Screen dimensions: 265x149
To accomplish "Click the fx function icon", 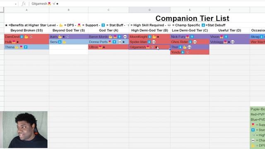I will click(x=24, y=4).
